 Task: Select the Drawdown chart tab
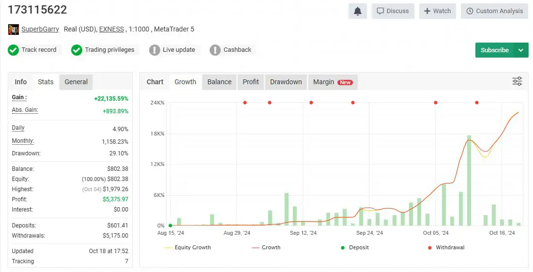click(286, 82)
